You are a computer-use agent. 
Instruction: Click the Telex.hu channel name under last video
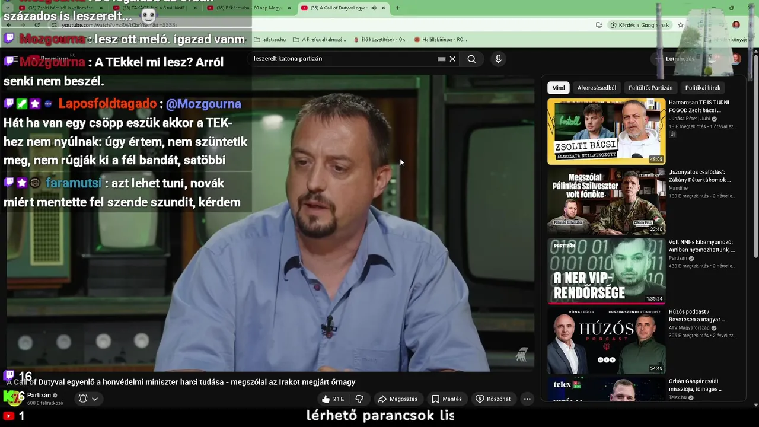[x=678, y=397]
